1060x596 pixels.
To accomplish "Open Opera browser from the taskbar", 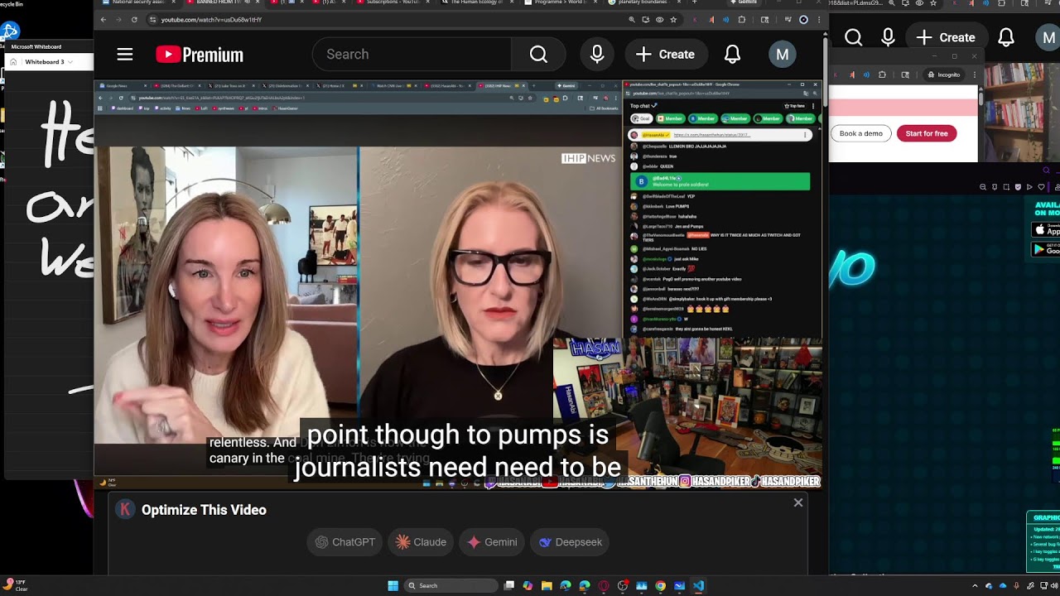I will click(x=604, y=585).
